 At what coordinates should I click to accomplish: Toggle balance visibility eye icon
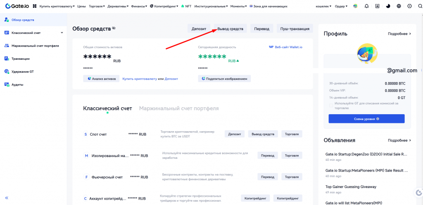click(114, 28)
